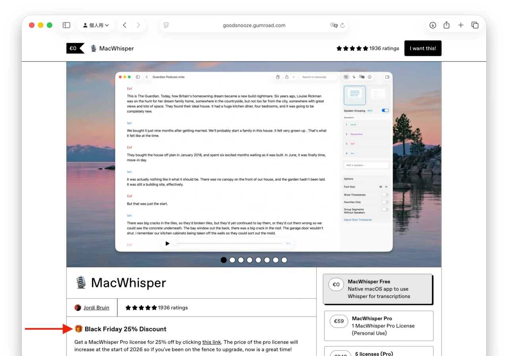Click the Search in transcript field

[x=317, y=77]
